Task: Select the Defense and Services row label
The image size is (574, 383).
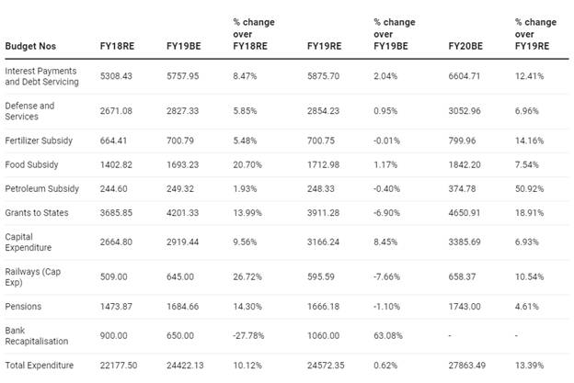Action: point(29,111)
